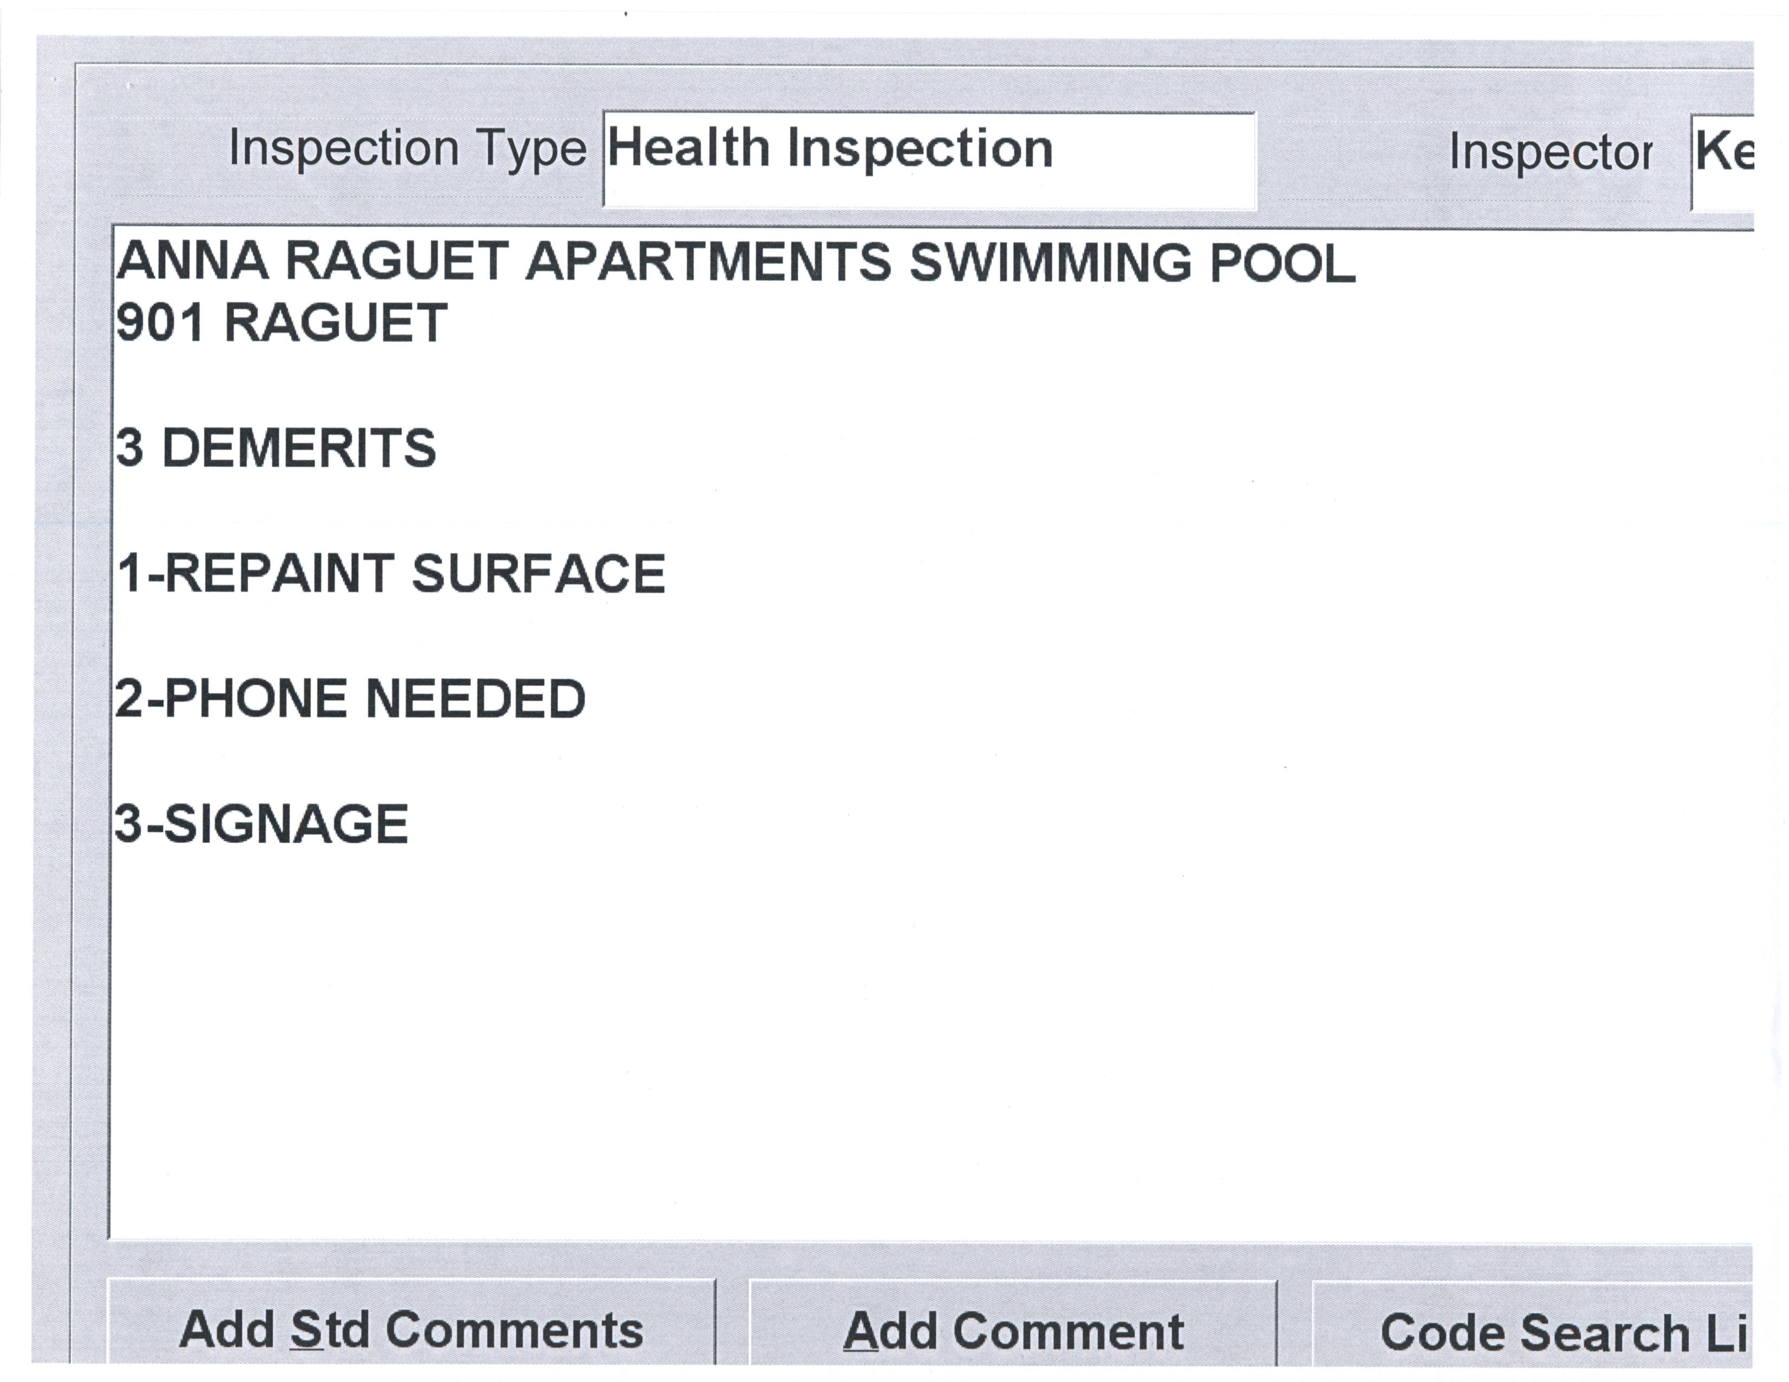Click the Inspection Type field showing Health Inspection
The width and height of the screenshot is (1789, 1382).
click(x=928, y=160)
